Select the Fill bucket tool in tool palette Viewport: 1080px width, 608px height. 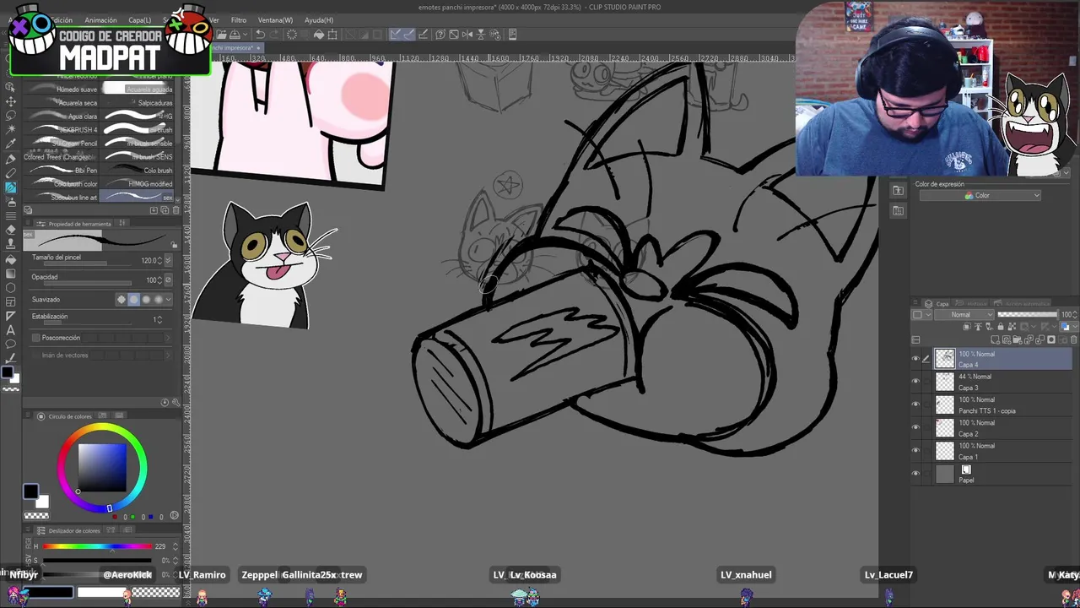(x=10, y=259)
